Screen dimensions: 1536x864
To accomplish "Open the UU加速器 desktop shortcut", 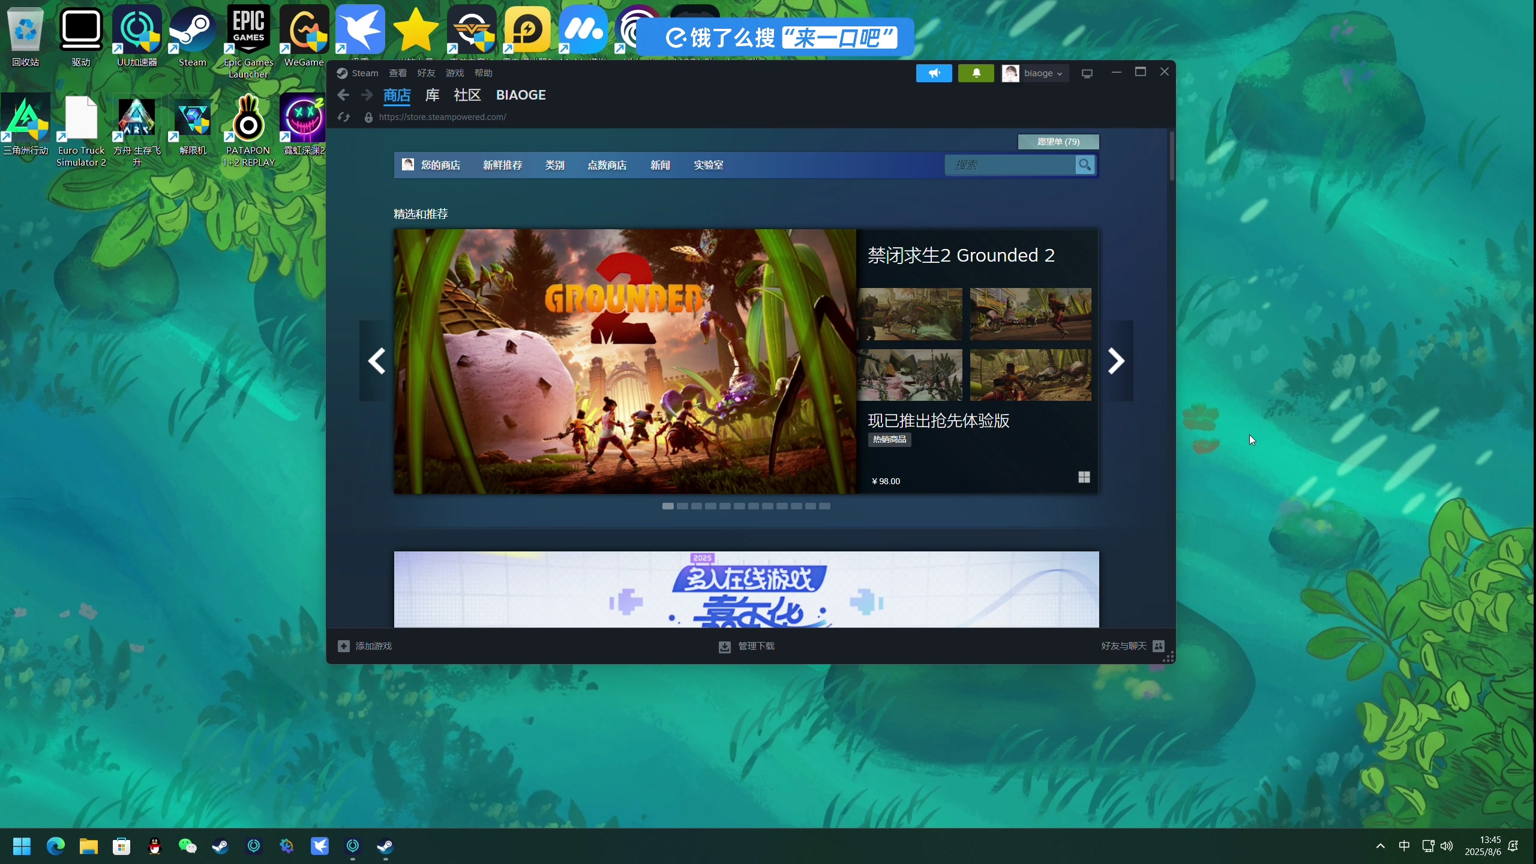I will pos(137,37).
